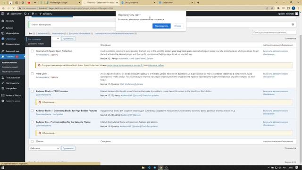302x170 pixels.
Task: Check the Kadence Blocks PRO Extension checkbox
Action: click(x=32, y=91)
